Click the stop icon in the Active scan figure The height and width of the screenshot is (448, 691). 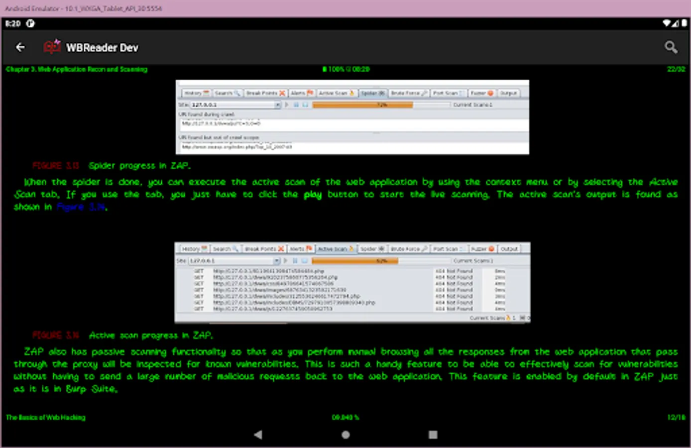click(304, 261)
